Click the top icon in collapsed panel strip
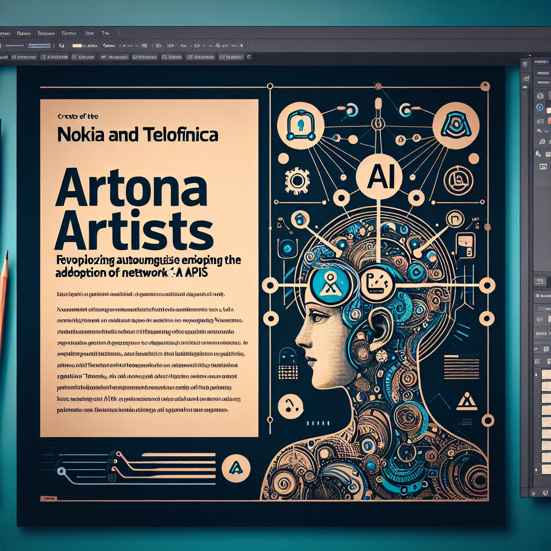Screen dimensions: 551x551 click(x=525, y=63)
